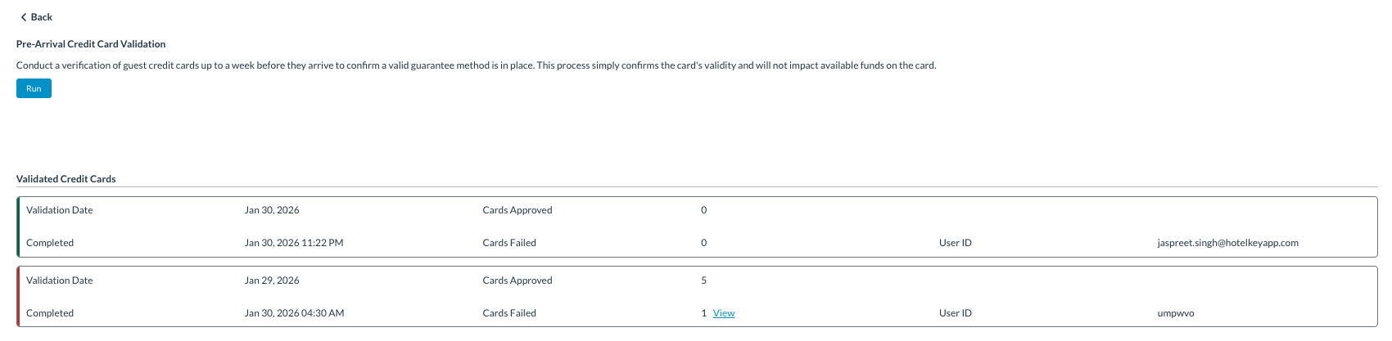Screen dimensions: 1392x341
Task: Select the Jan 30, 2026 validation date
Action: tap(272, 210)
